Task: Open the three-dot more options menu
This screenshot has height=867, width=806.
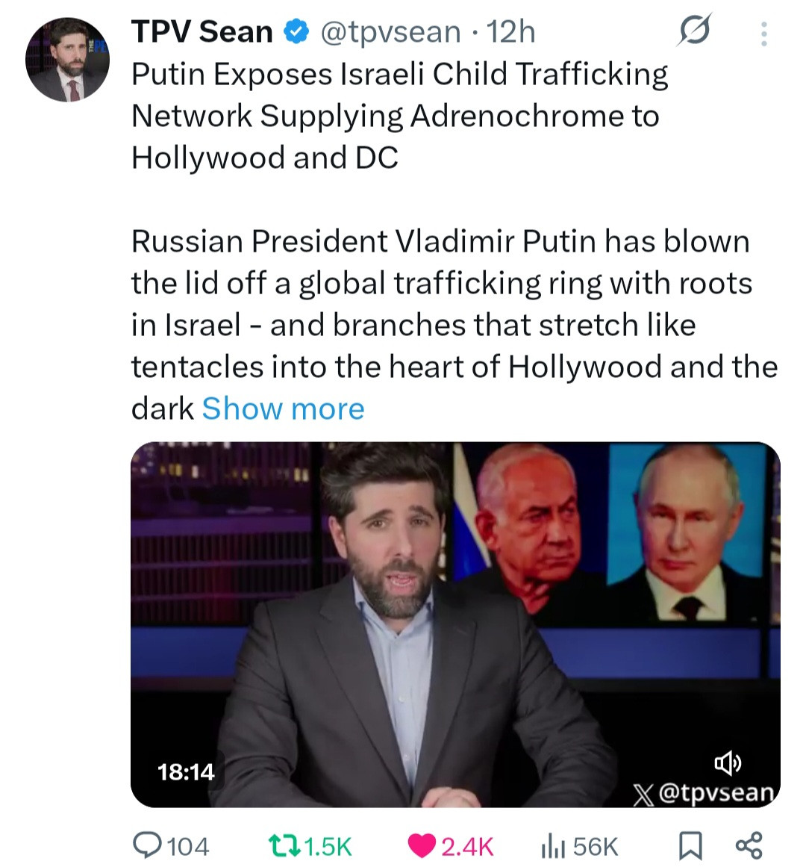Action: [763, 34]
